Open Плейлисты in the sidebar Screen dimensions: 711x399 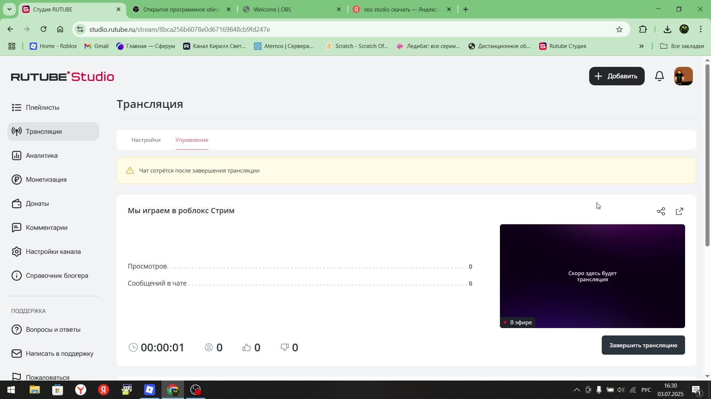pos(42,108)
